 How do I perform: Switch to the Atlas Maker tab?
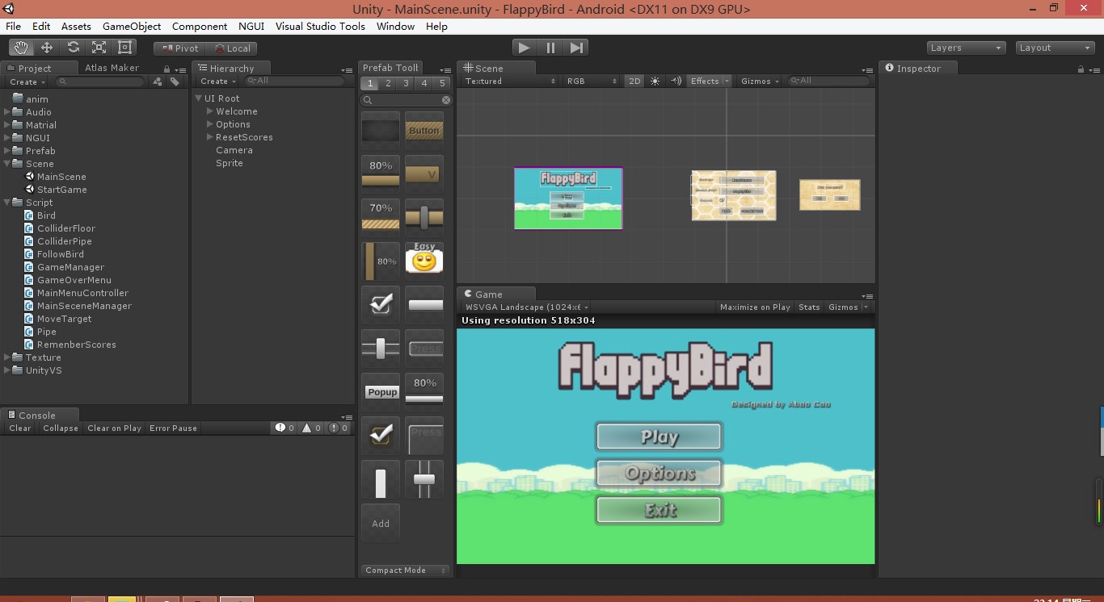(x=112, y=68)
